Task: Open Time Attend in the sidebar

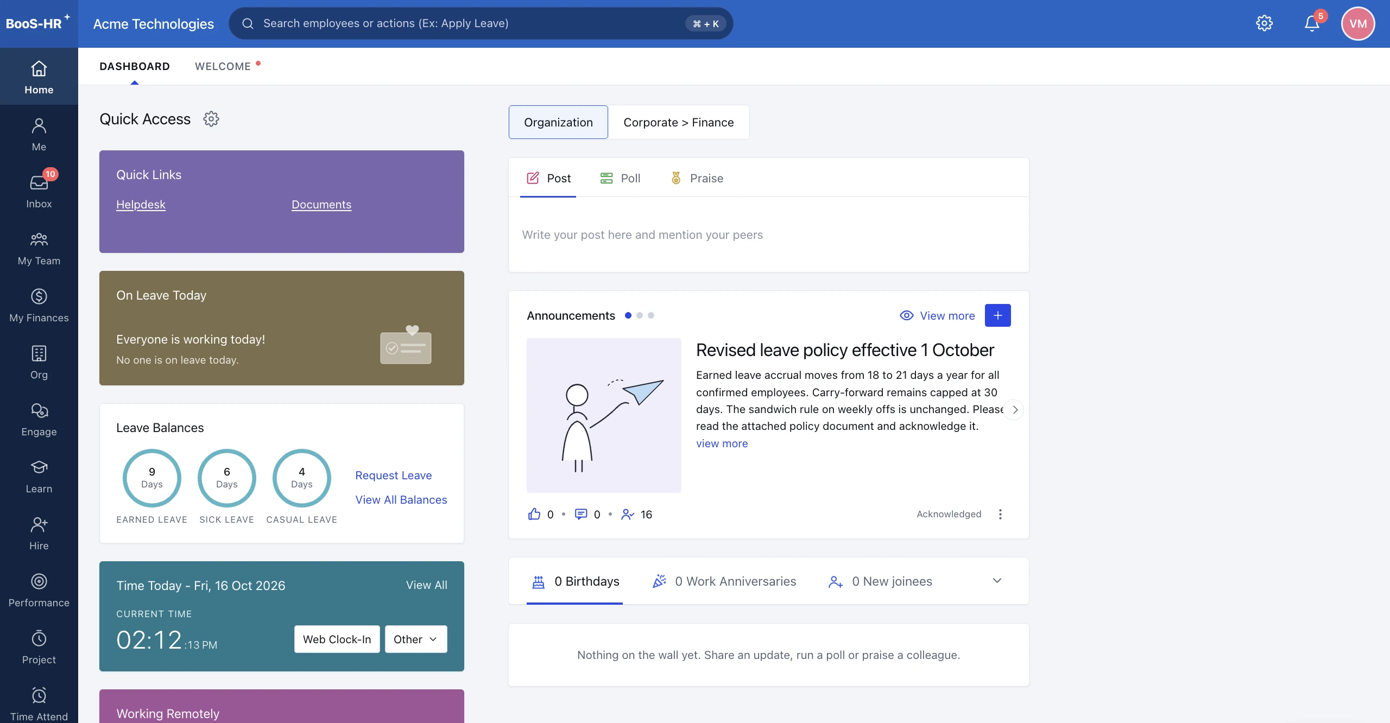Action: [x=39, y=704]
